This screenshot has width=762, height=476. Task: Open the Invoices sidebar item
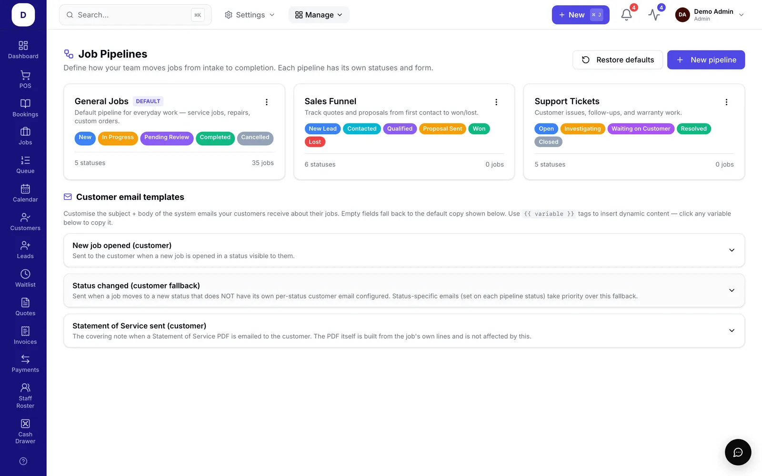[x=25, y=336]
